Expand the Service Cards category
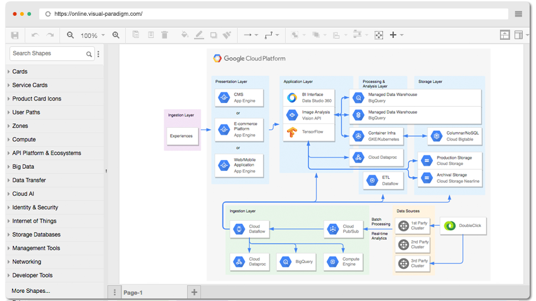Viewport: 536px width, 301px height. [55, 85]
